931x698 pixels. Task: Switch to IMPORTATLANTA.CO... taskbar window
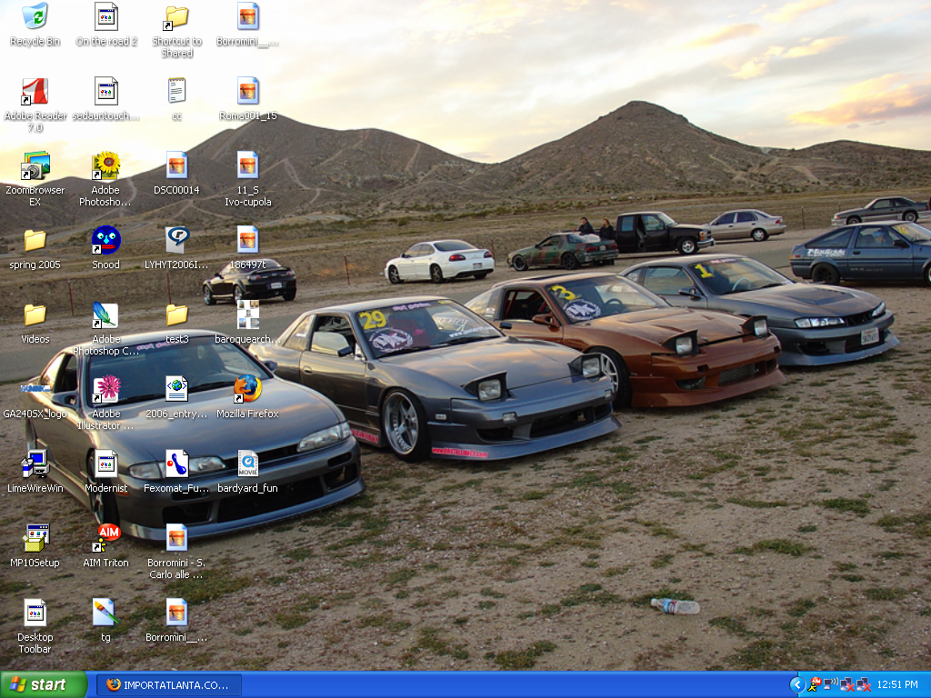169,684
